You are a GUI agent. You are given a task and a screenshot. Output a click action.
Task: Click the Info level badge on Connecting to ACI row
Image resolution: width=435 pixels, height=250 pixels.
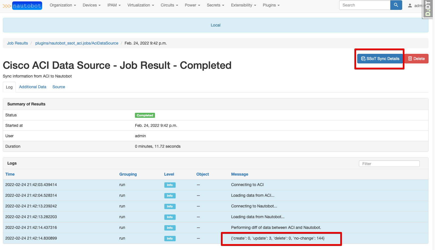pos(170,185)
